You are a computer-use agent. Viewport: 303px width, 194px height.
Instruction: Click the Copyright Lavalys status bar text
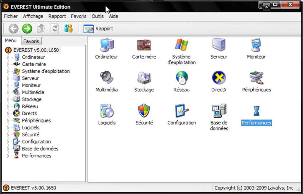click(254, 188)
